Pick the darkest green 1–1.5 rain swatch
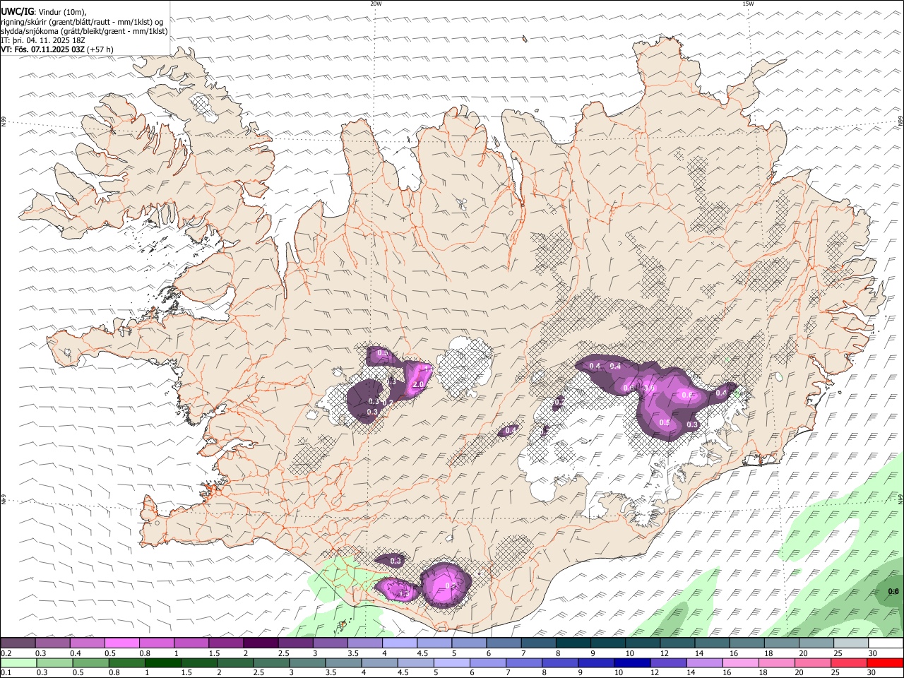This screenshot has height=678, width=904. click(162, 663)
